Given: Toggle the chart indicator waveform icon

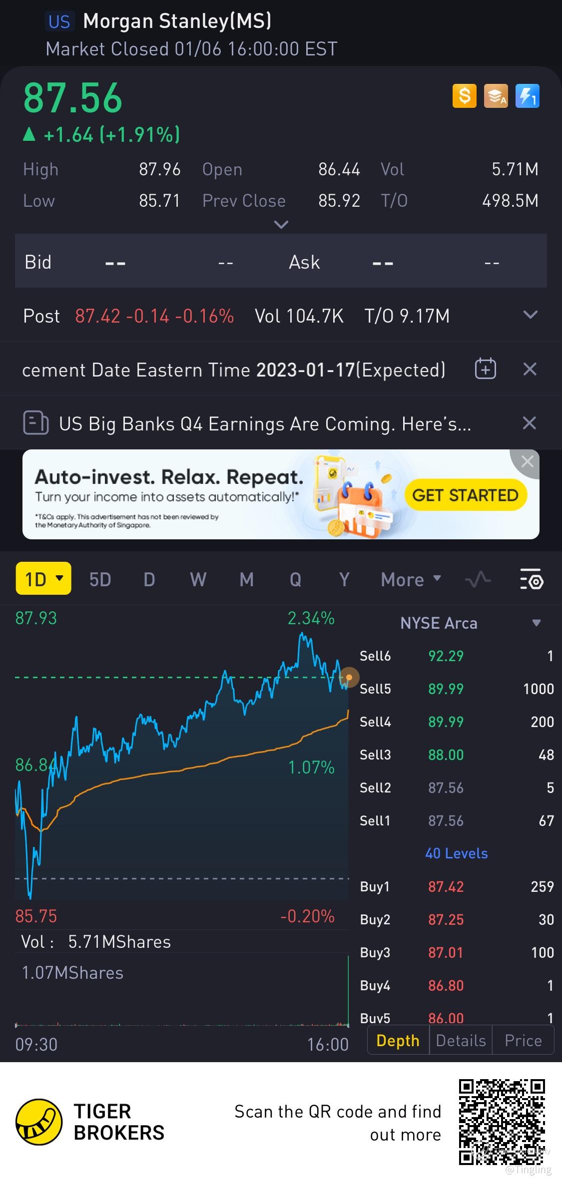Looking at the screenshot, I should [x=478, y=579].
